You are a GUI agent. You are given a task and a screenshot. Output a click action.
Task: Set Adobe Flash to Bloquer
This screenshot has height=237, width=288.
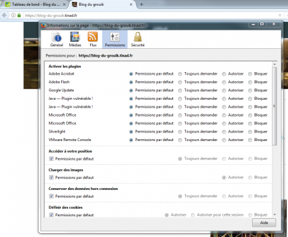click(250, 82)
